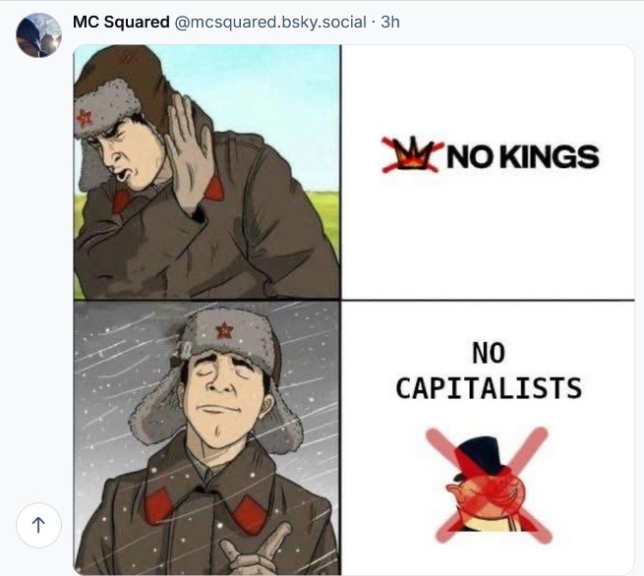Screen dimensions: 644x576
Task: Open MC Squared's profile avatar
Action: 39,35
